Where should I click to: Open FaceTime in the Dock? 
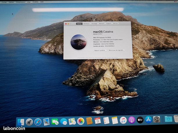[x=55, y=122]
